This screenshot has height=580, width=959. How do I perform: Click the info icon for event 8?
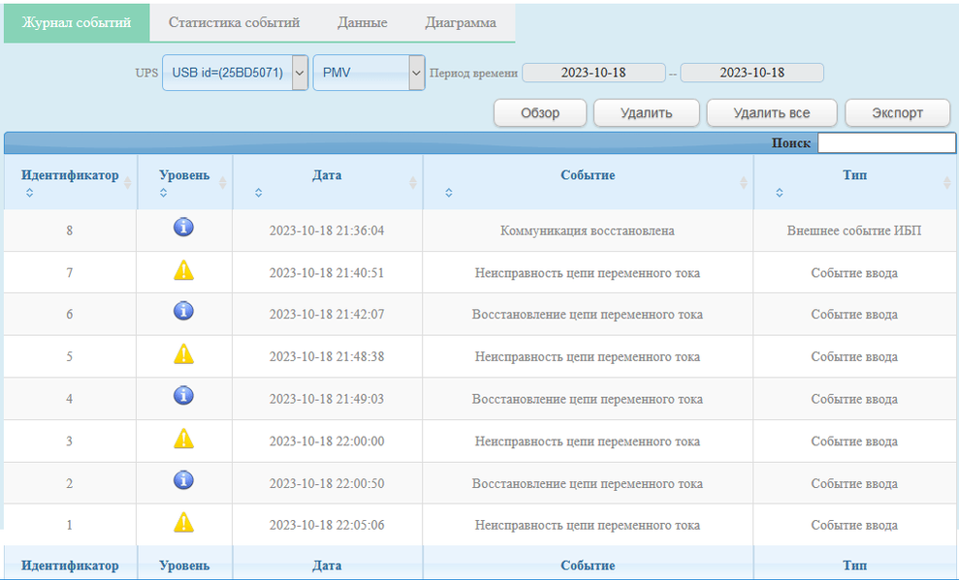coord(183,228)
